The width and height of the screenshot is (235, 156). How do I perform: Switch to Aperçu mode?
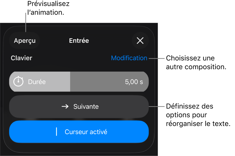(x=24, y=41)
